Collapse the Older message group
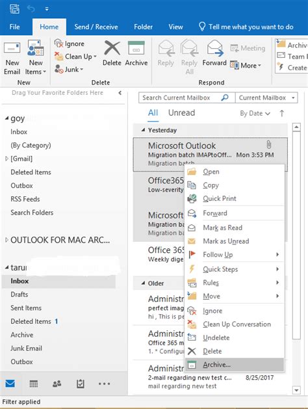308x409 pixels. [143, 283]
